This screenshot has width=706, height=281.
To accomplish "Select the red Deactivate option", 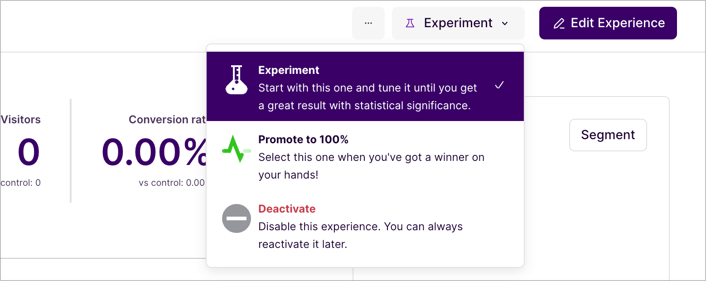I will pyautogui.click(x=287, y=209).
